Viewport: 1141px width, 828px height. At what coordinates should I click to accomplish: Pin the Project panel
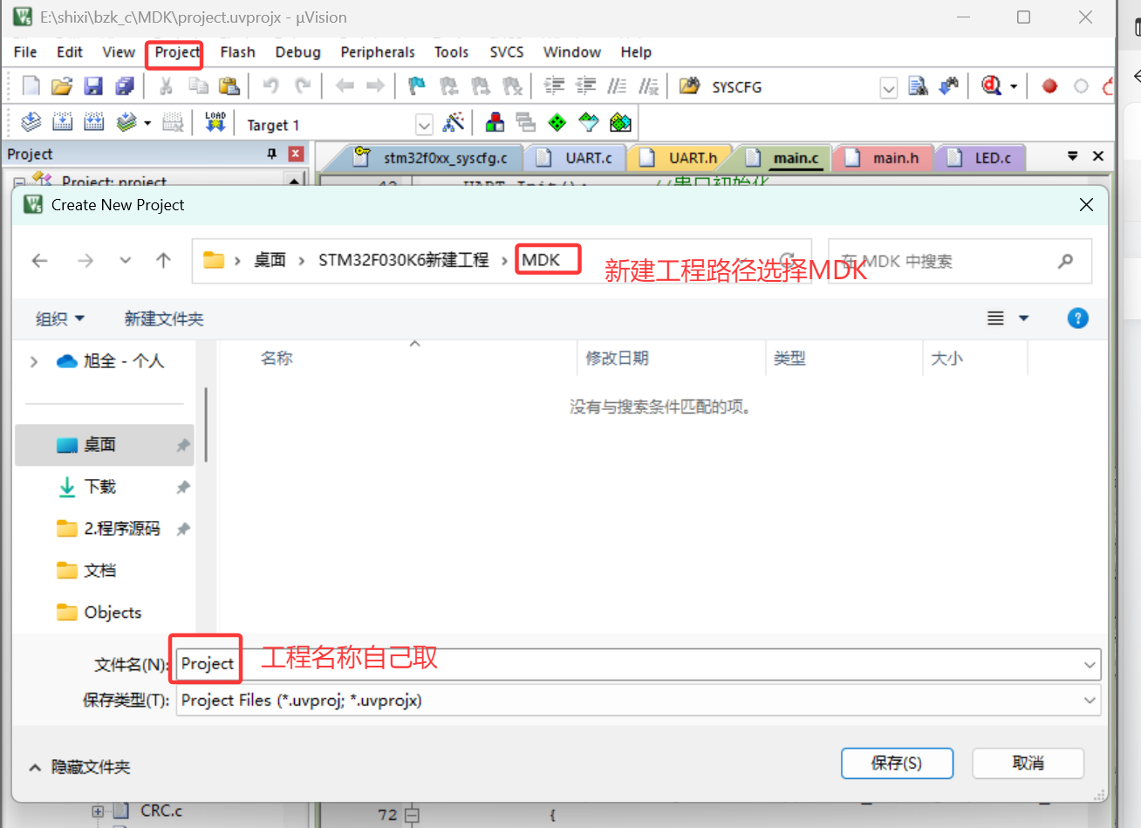click(272, 154)
